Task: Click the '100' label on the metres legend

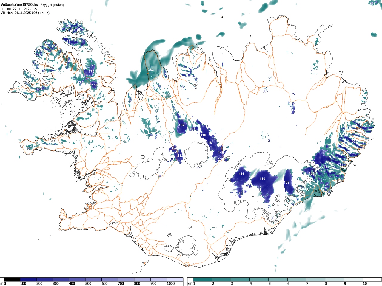Action: pos(23,284)
